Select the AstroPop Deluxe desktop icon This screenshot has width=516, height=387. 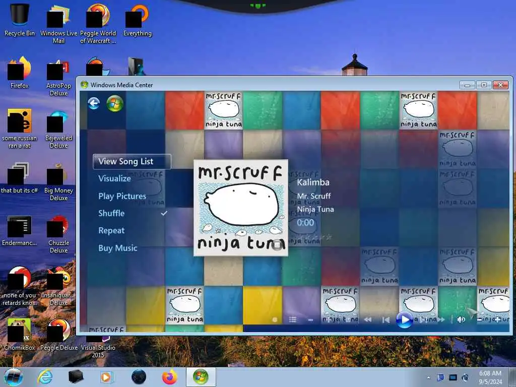[x=58, y=77]
